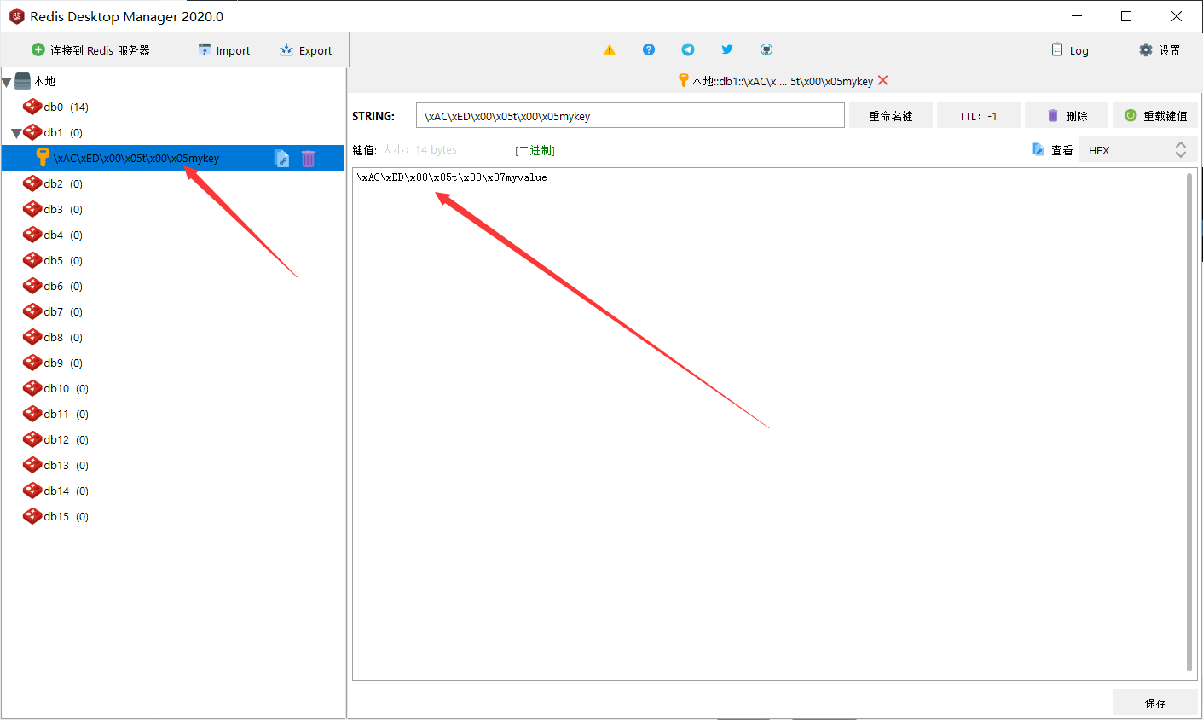Click the TTL: -1 button
The width and height of the screenshot is (1203, 720).
click(978, 116)
